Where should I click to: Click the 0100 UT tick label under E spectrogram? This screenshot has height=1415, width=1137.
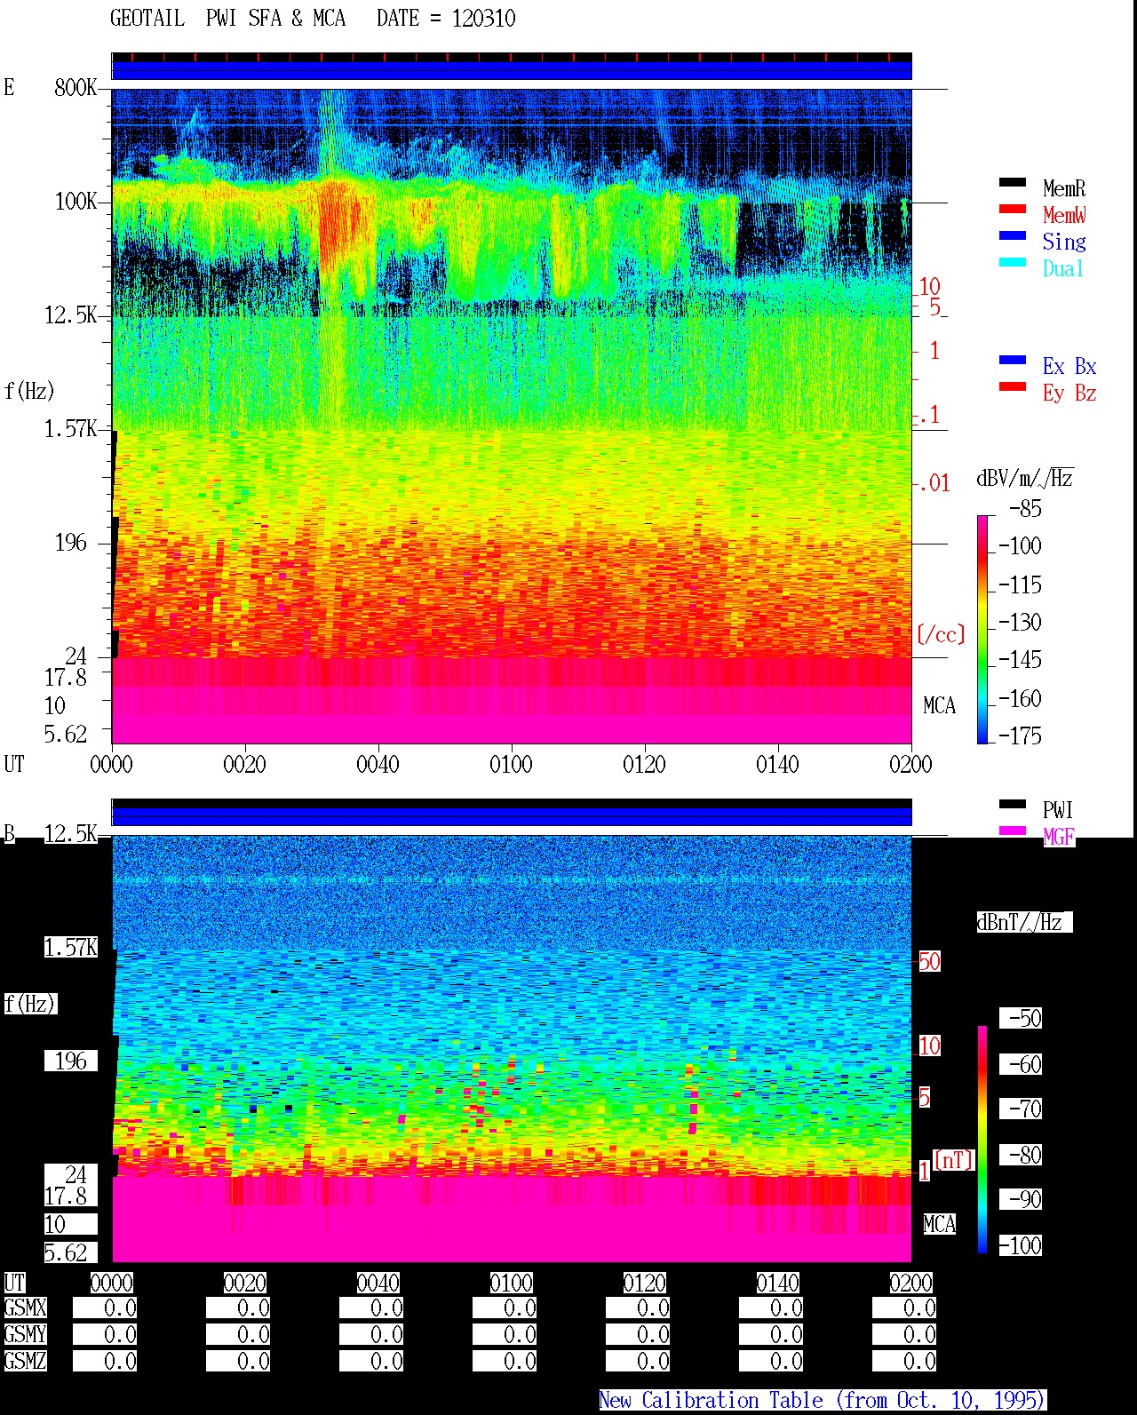(x=511, y=764)
